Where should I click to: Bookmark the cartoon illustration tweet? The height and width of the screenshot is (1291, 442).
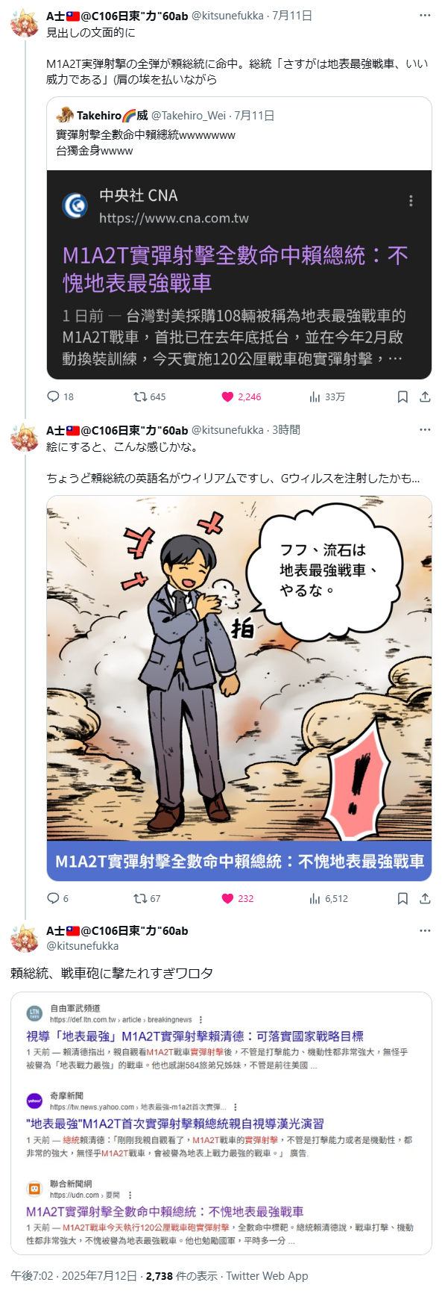pos(402,898)
